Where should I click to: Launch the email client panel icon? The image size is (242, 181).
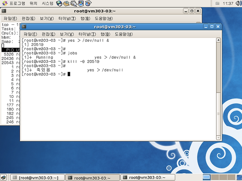point(66,3)
